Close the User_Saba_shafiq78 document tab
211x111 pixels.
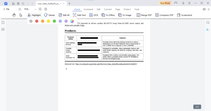(64, 4)
